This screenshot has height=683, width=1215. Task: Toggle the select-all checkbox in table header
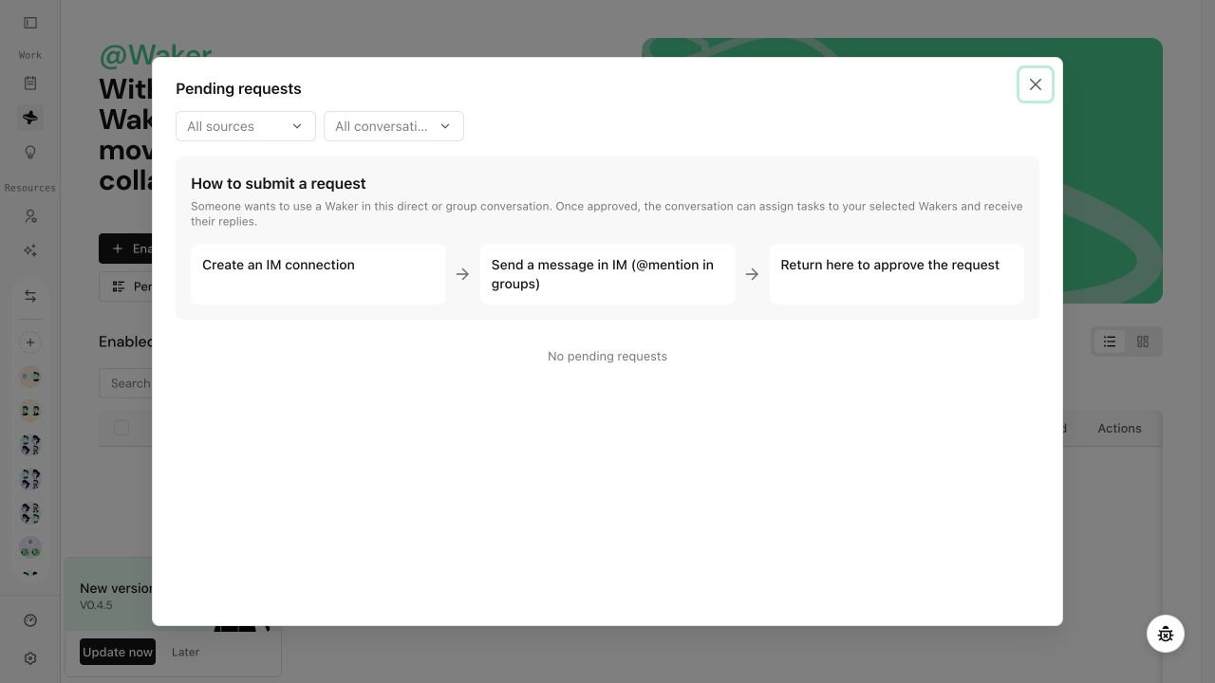pos(121,428)
